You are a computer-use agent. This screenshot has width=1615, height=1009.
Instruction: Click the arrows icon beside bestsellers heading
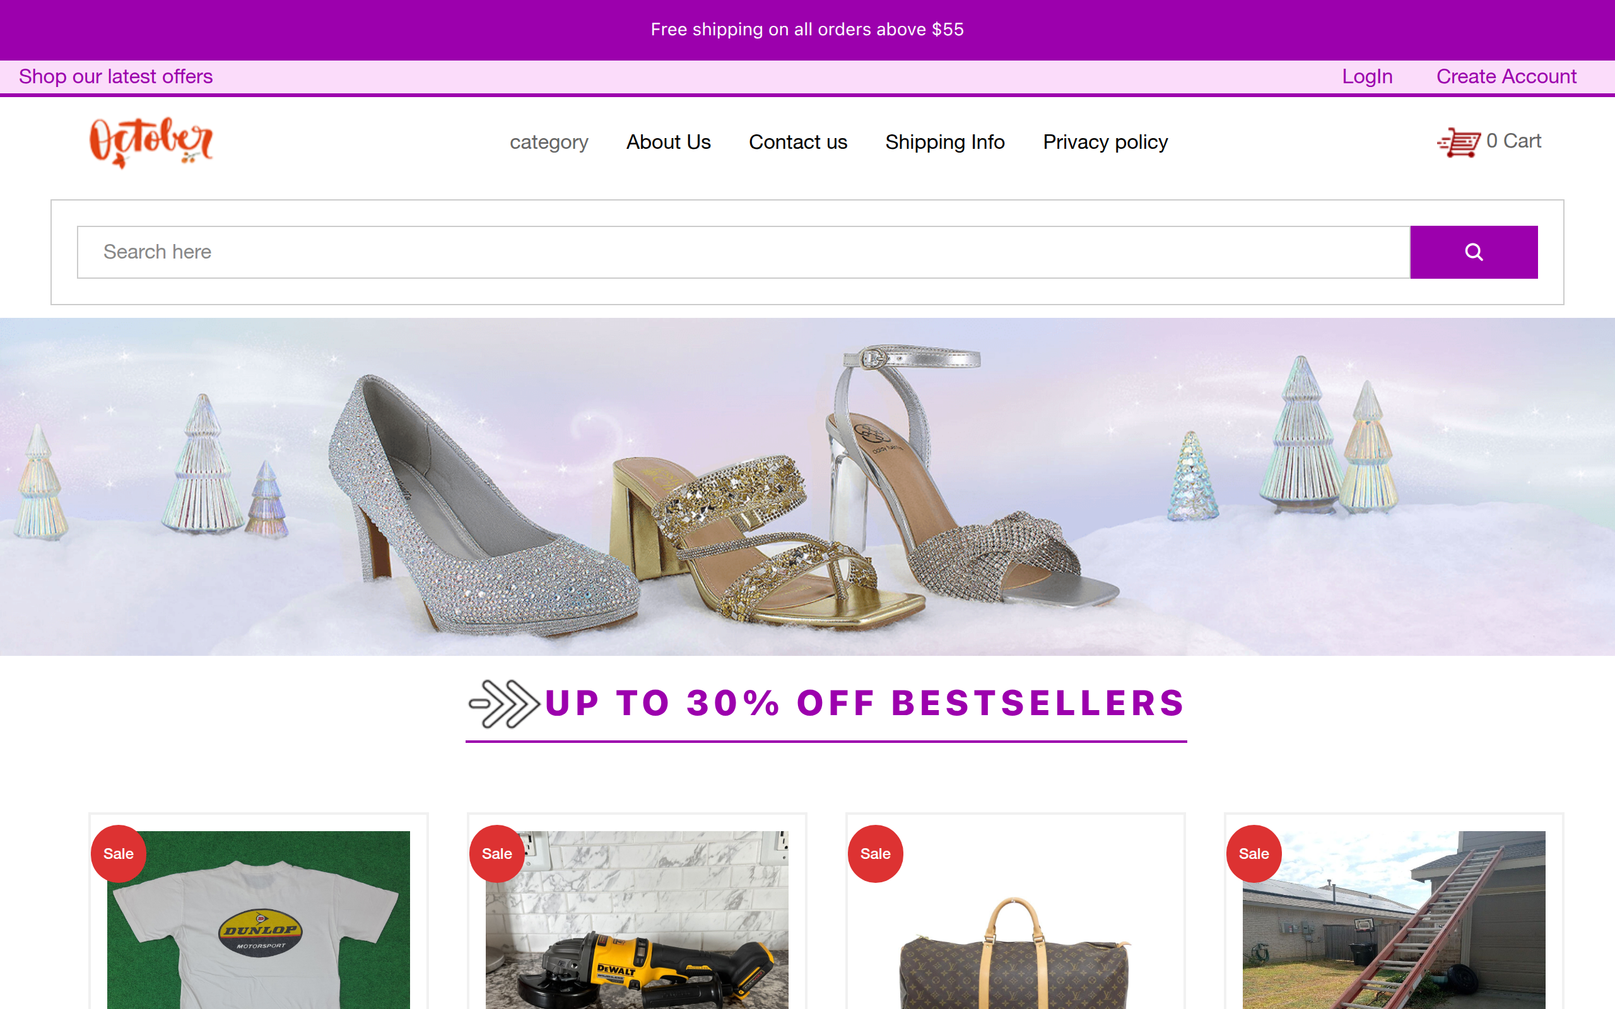(504, 703)
